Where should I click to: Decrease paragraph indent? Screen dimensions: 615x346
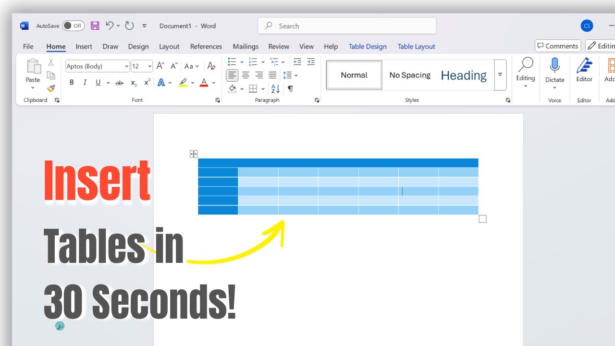click(297, 62)
